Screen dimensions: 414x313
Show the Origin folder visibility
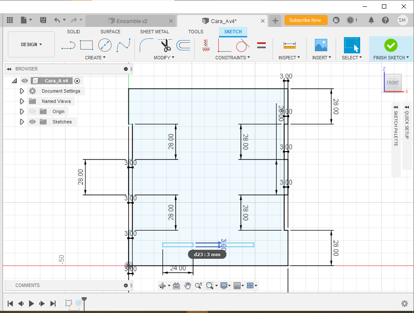coord(32,111)
